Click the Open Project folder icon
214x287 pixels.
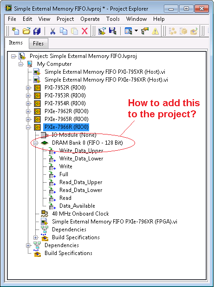26,31
